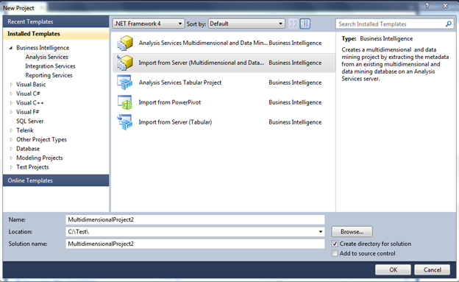This screenshot has height=282, width=459.
Task: Click the Analysis Services Multidimensional template icon
Action: pos(125,43)
